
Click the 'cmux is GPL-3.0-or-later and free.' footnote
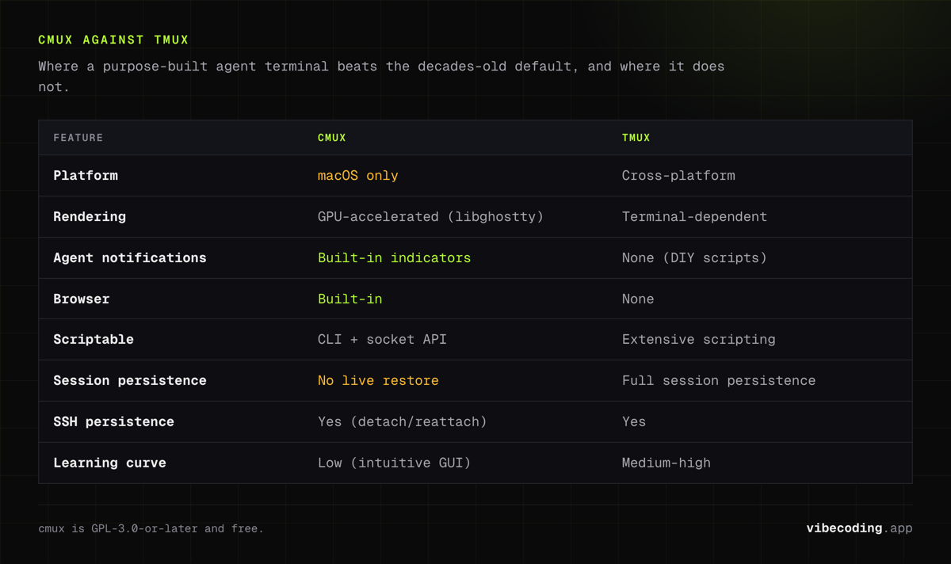click(151, 528)
